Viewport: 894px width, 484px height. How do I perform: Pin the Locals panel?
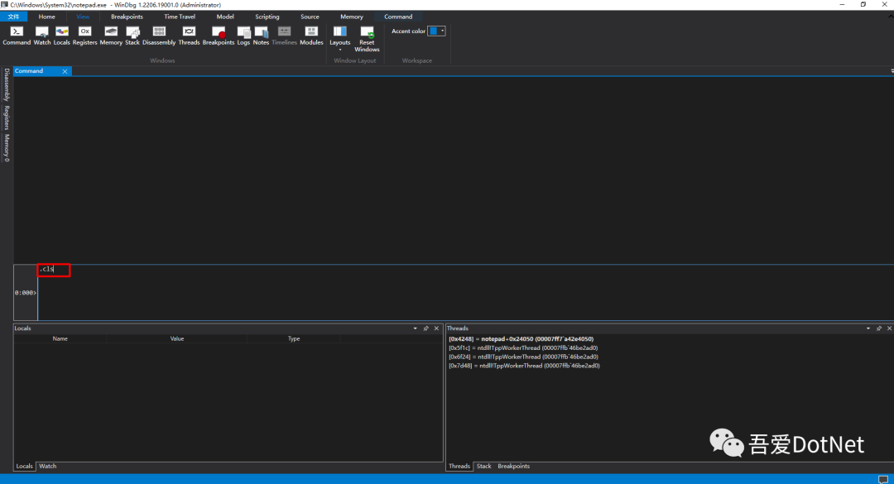pyautogui.click(x=426, y=328)
